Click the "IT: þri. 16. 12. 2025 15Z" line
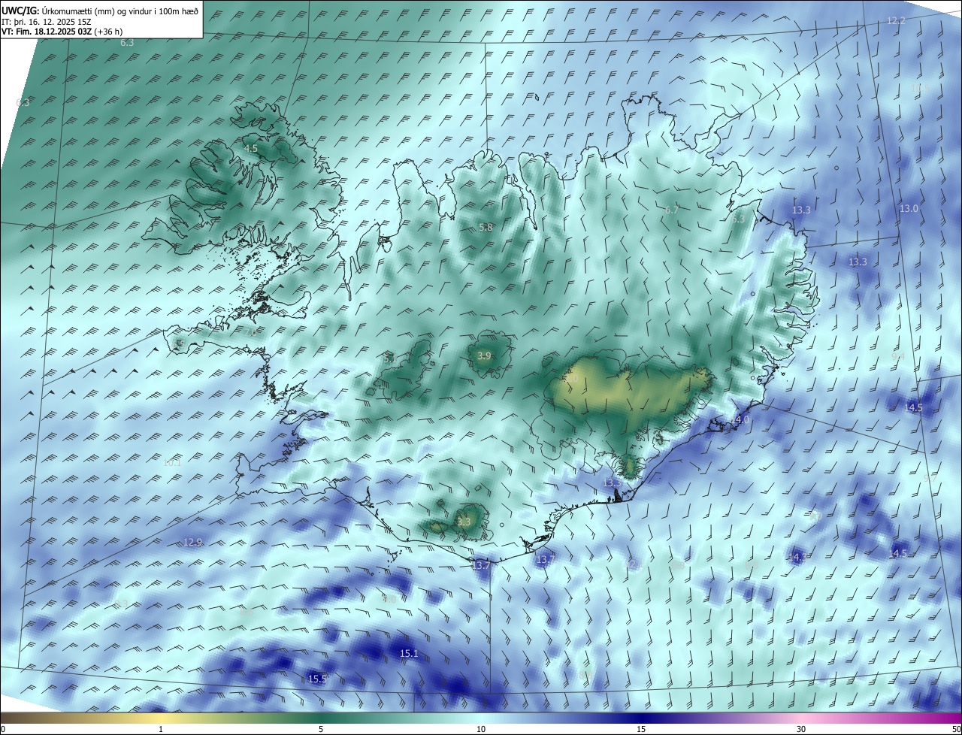Viewport: 962px width, 735px height. [x=48, y=22]
